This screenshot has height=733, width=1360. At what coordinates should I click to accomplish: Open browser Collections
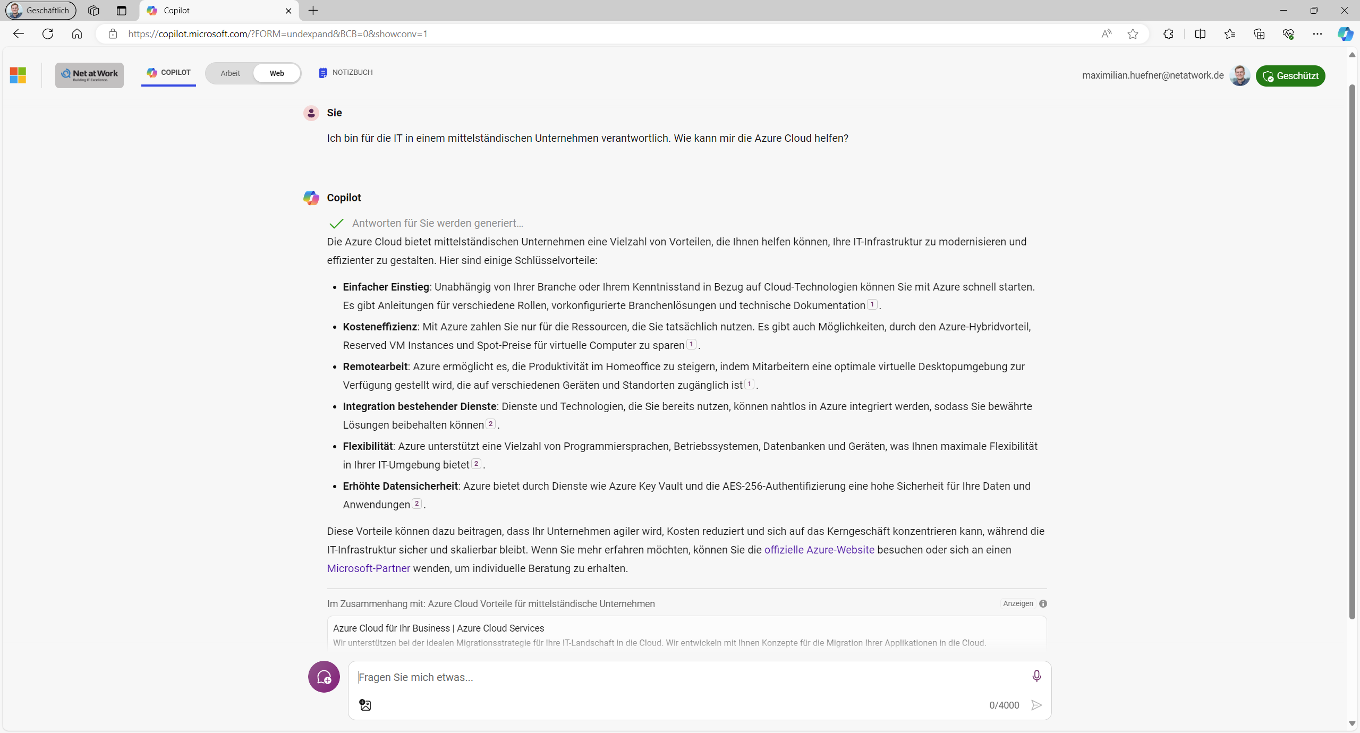click(1259, 34)
